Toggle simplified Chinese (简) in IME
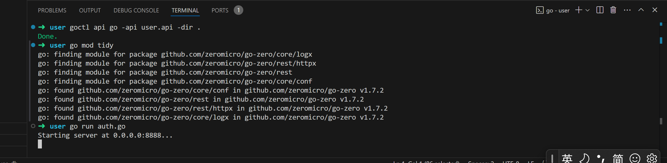Screen dimensions: 667x163 tap(618, 158)
